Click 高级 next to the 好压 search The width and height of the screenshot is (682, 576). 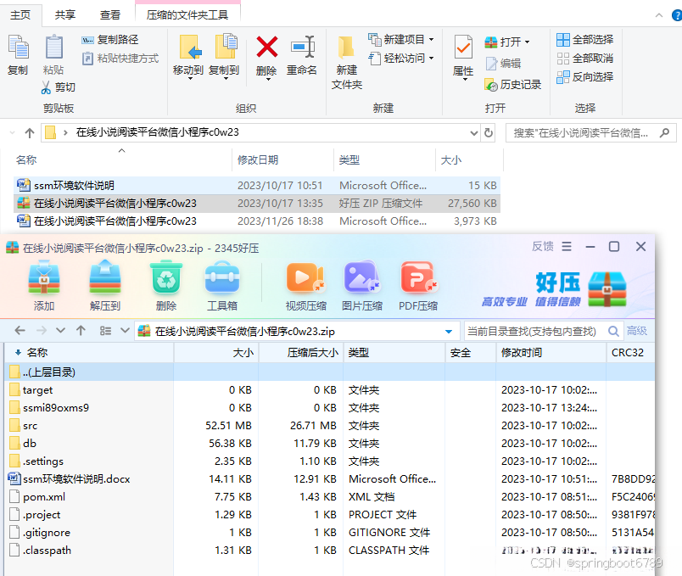pos(637,331)
